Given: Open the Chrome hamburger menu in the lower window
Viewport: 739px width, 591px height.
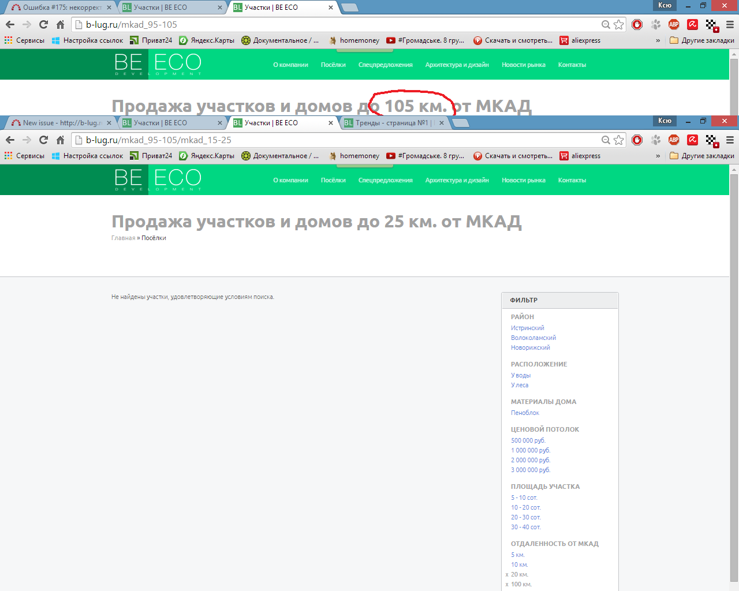Looking at the screenshot, I should (730, 140).
